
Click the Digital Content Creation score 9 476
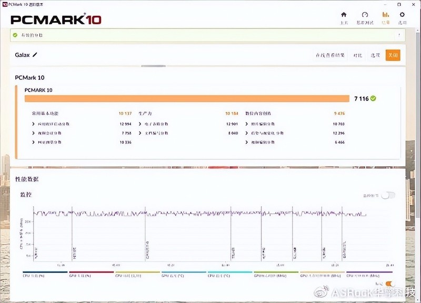(339, 113)
